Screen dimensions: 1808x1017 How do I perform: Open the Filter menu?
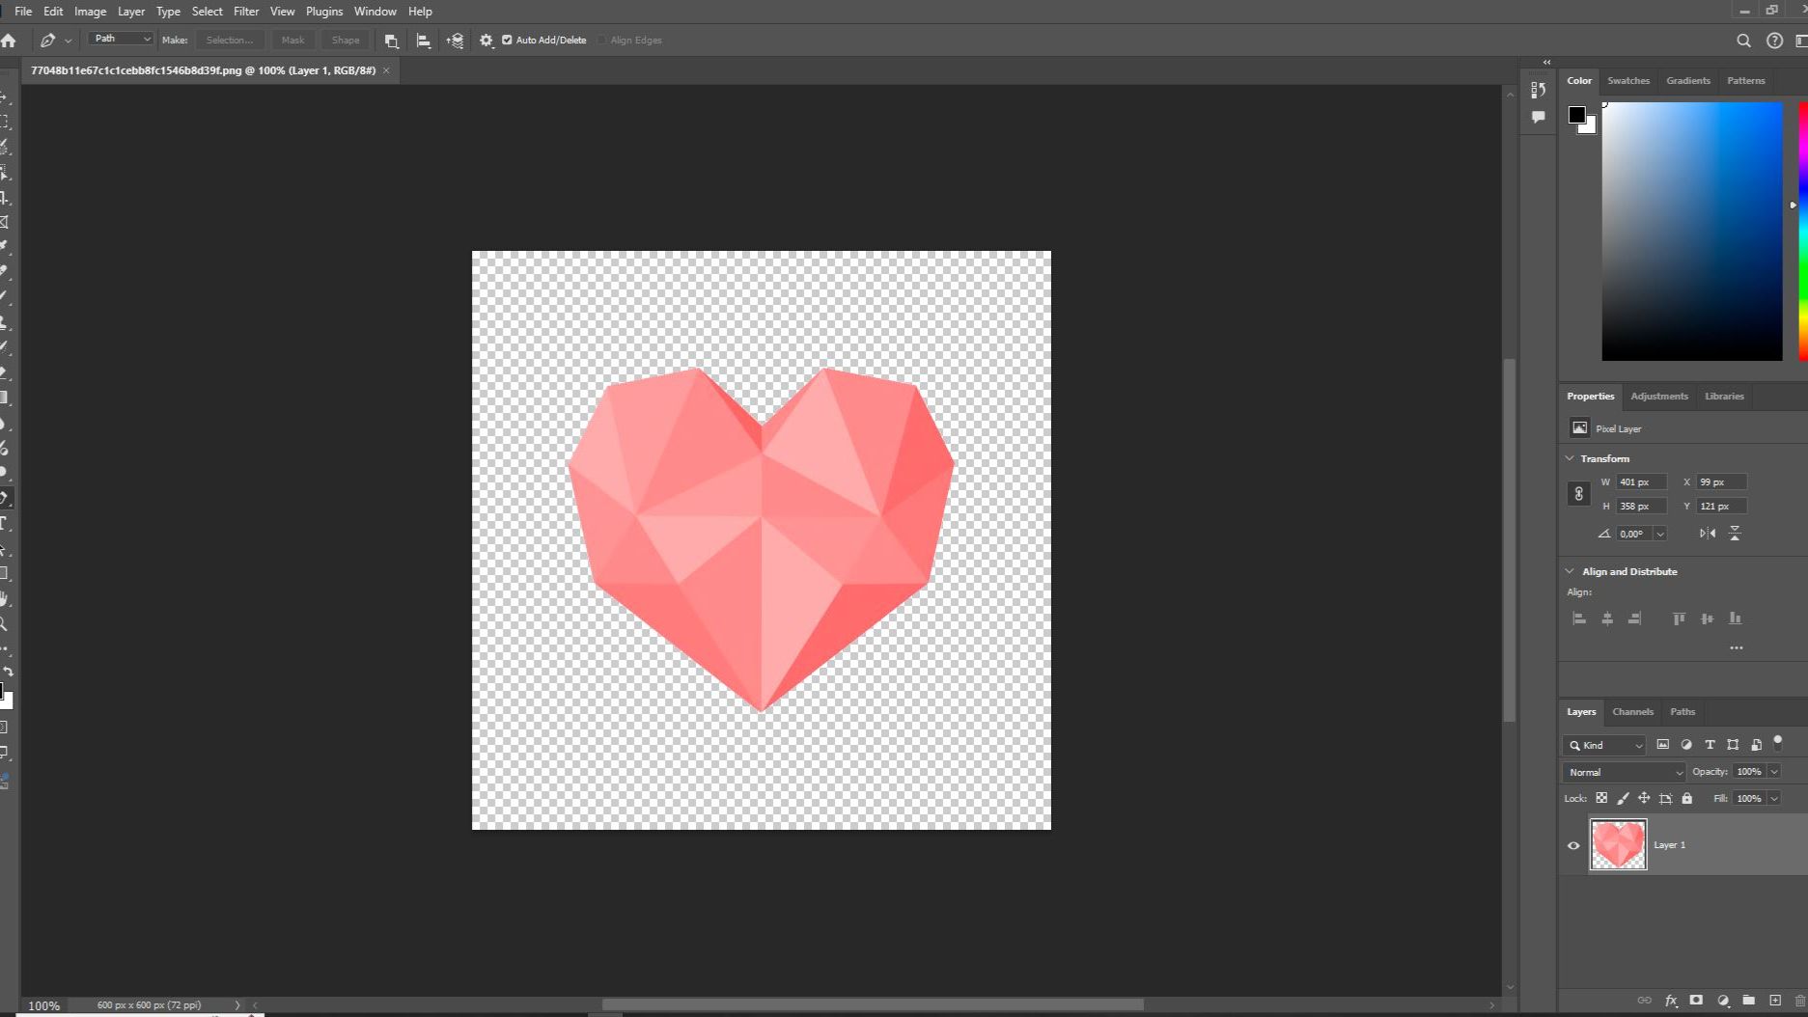[246, 11]
